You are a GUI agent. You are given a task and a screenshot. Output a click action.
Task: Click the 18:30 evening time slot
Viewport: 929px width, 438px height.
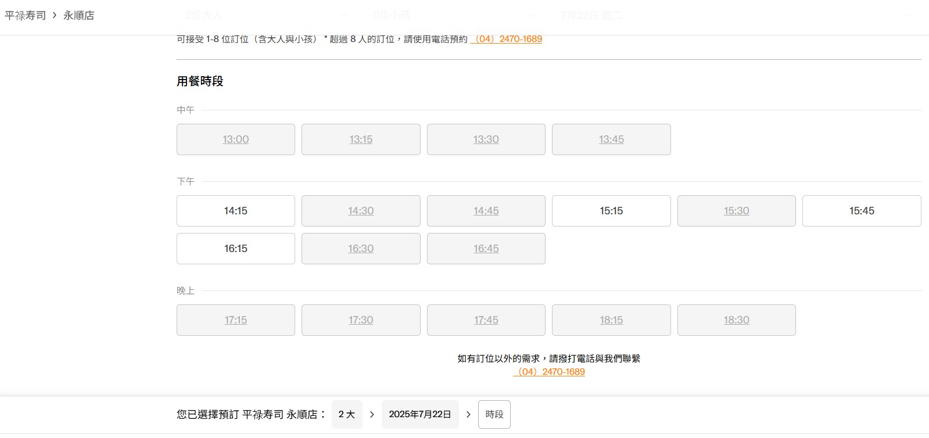pyautogui.click(x=736, y=320)
